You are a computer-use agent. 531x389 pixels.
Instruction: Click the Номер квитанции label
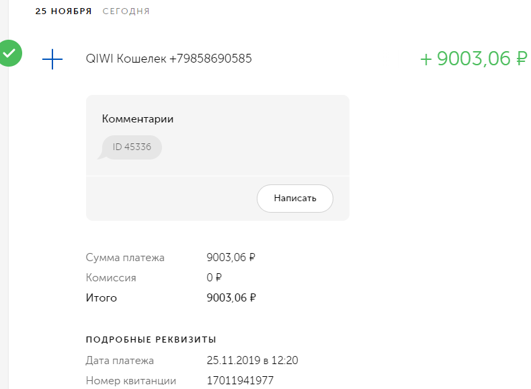pos(131,381)
